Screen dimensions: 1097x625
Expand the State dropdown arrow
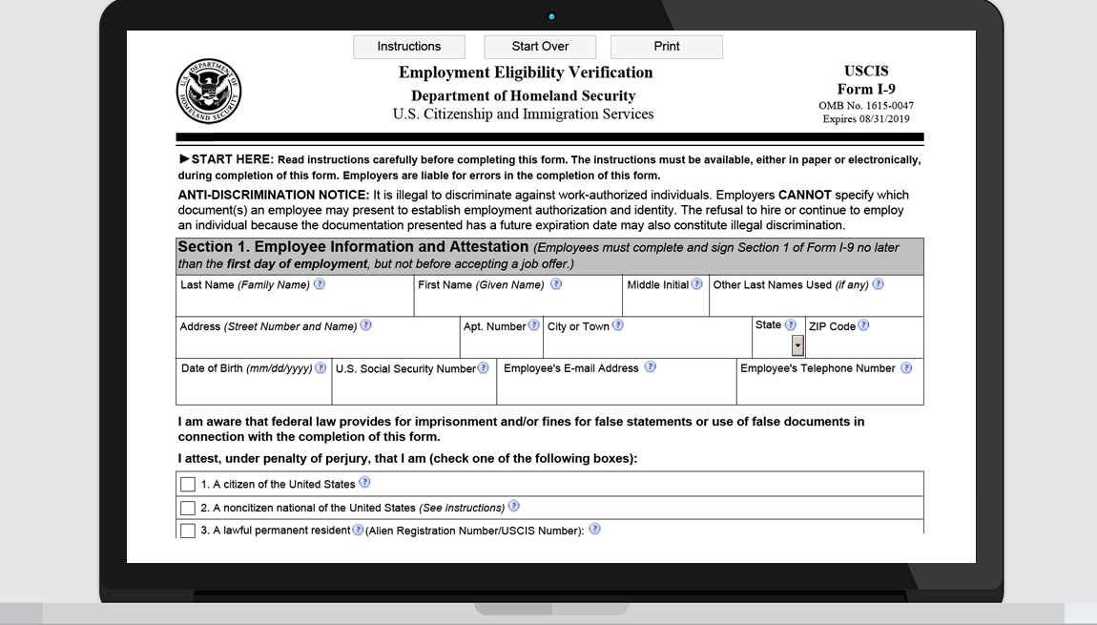[797, 345]
